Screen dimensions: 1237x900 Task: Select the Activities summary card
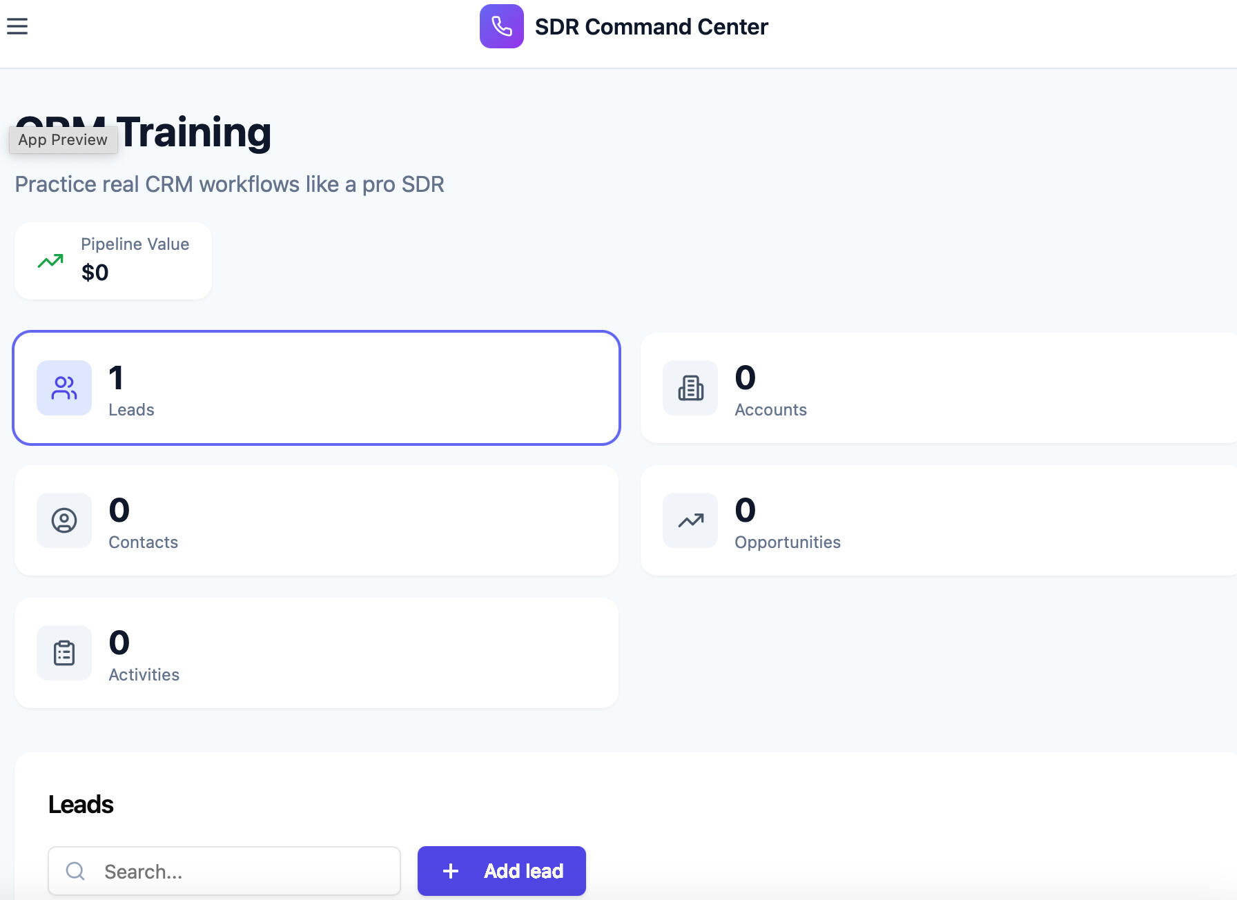316,653
